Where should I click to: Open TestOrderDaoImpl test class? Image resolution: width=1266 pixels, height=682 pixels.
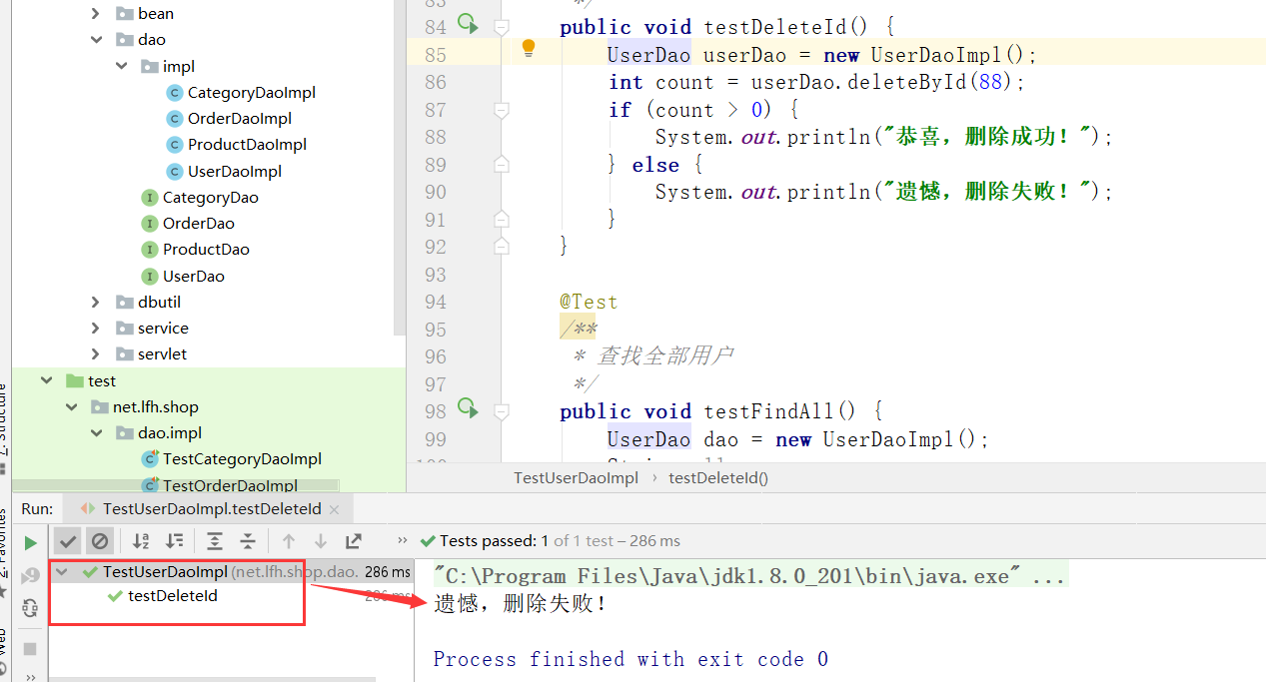(x=230, y=485)
